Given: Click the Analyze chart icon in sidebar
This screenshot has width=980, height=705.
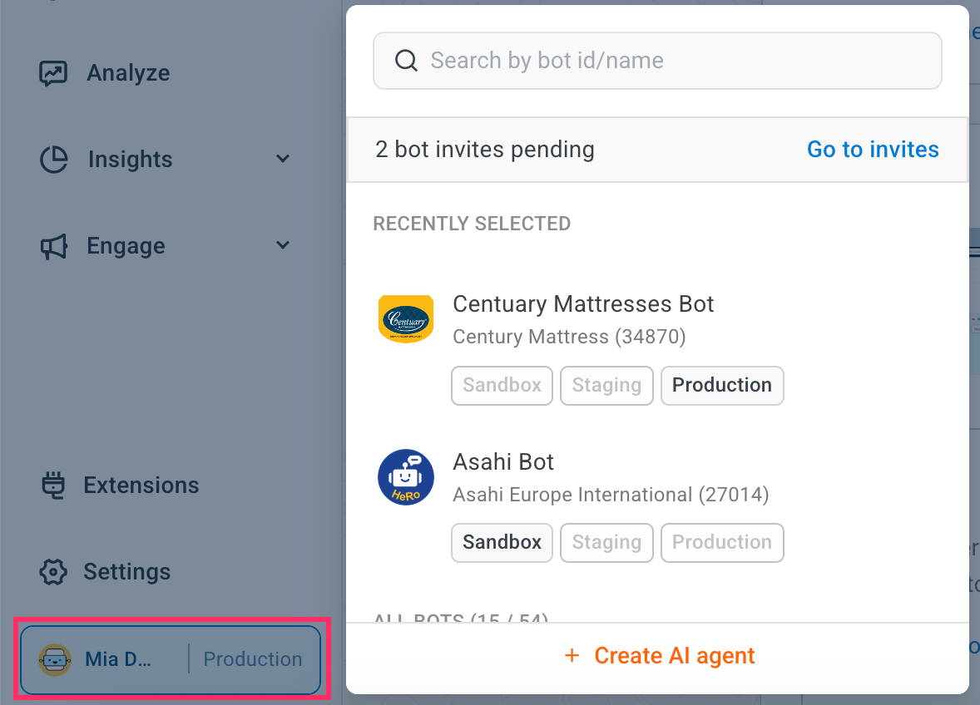Looking at the screenshot, I should click(x=53, y=73).
